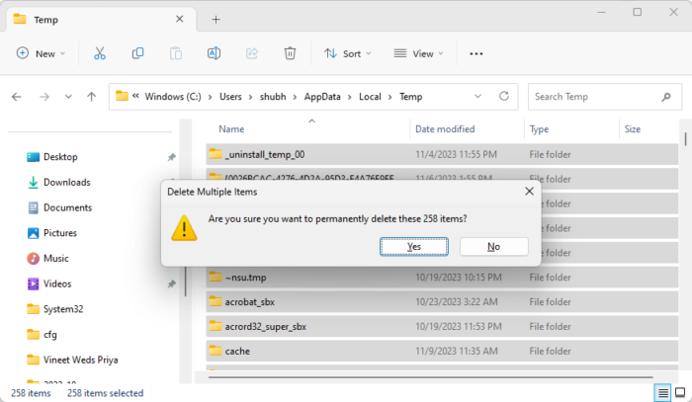This screenshot has height=402, width=692.
Task: Open Documents in the sidebar
Action: [x=67, y=207]
